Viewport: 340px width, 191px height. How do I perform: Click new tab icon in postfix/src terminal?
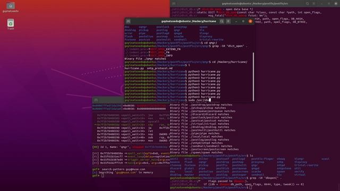coord(174,4)
